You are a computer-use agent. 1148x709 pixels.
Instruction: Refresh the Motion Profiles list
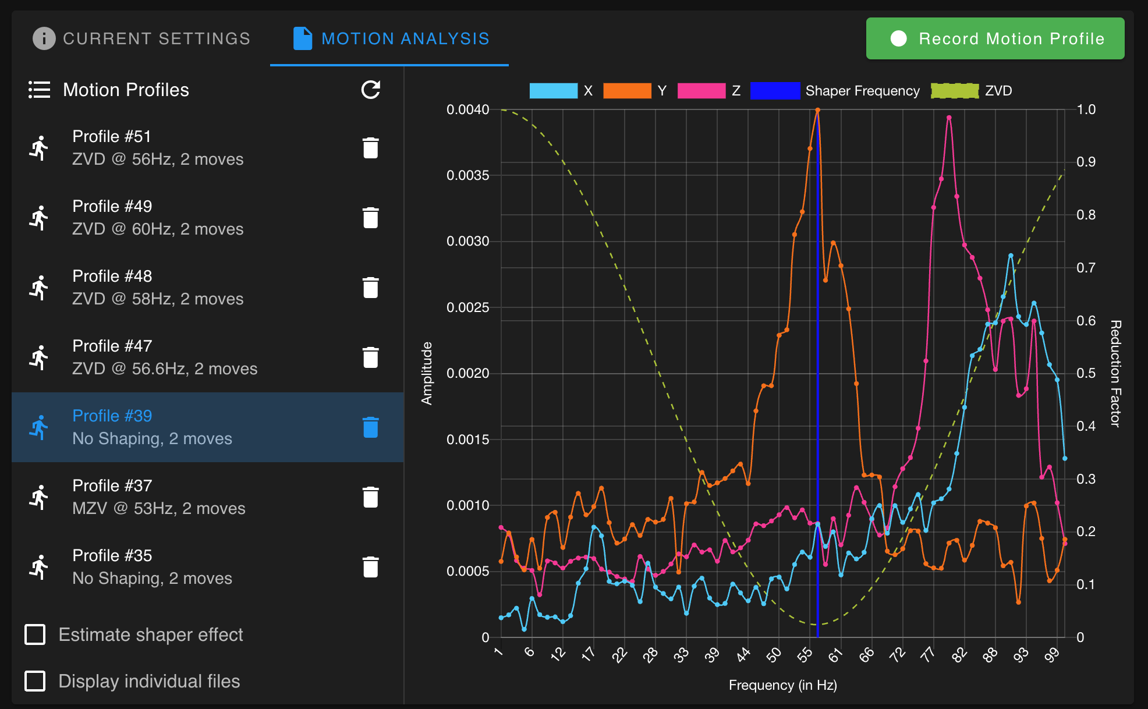click(x=370, y=90)
